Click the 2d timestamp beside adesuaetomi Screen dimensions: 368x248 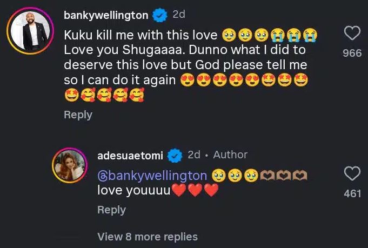[x=194, y=155]
